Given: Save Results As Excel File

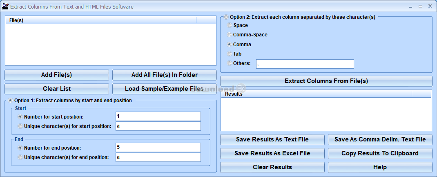Looking at the screenshot, I should click(x=272, y=153).
